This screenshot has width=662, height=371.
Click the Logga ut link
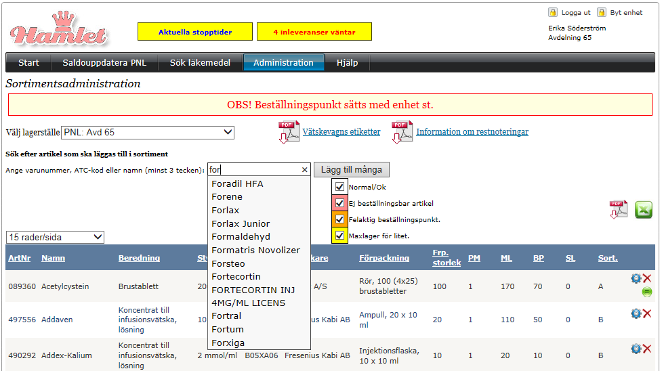pos(576,13)
